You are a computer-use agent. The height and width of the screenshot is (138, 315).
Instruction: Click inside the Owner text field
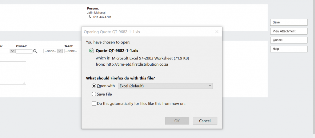24,51
